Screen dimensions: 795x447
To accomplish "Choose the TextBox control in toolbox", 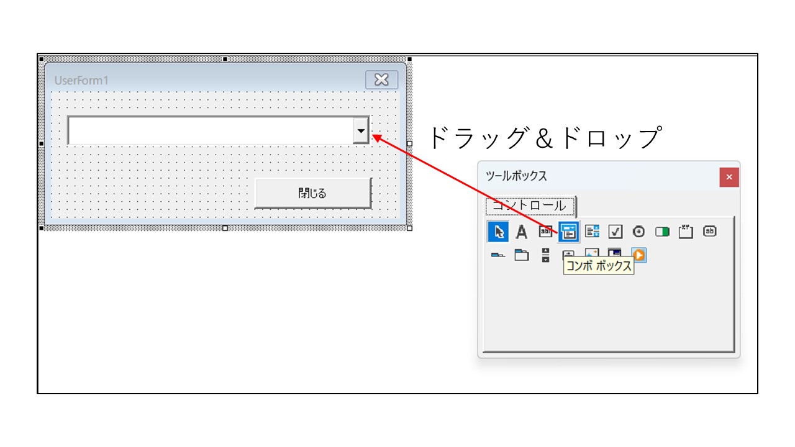I will [545, 232].
